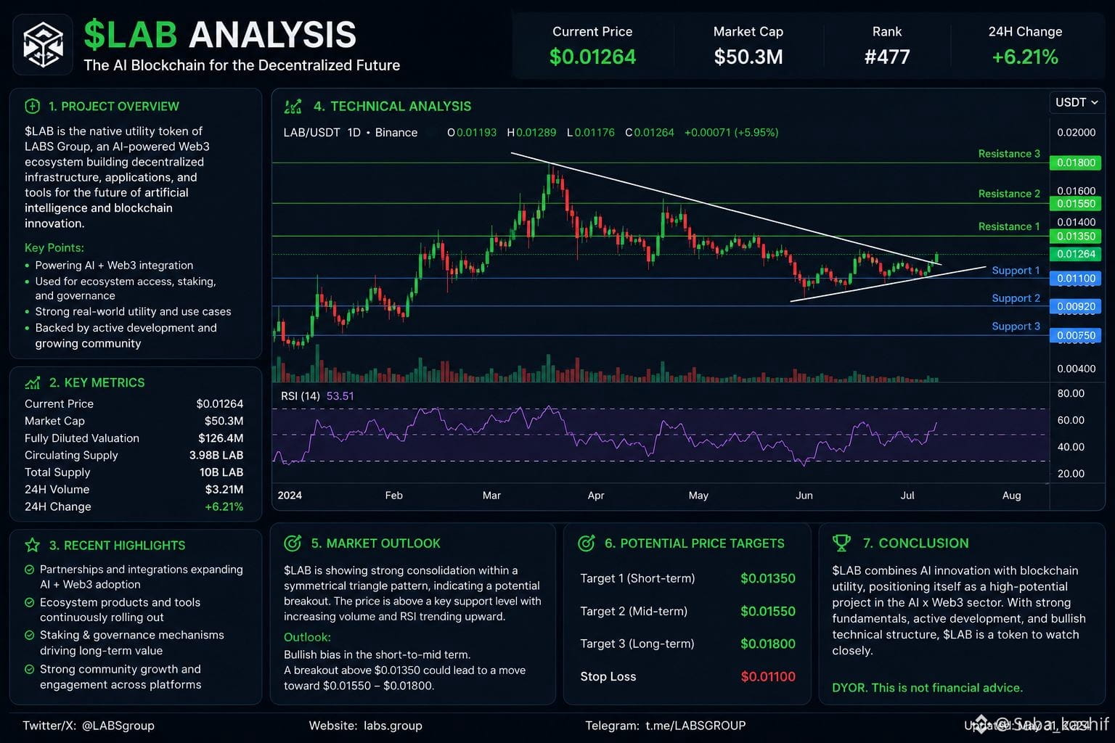Click checkmark beside Partnerships and integrations highlight
The image size is (1115, 743).
click(x=30, y=570)
